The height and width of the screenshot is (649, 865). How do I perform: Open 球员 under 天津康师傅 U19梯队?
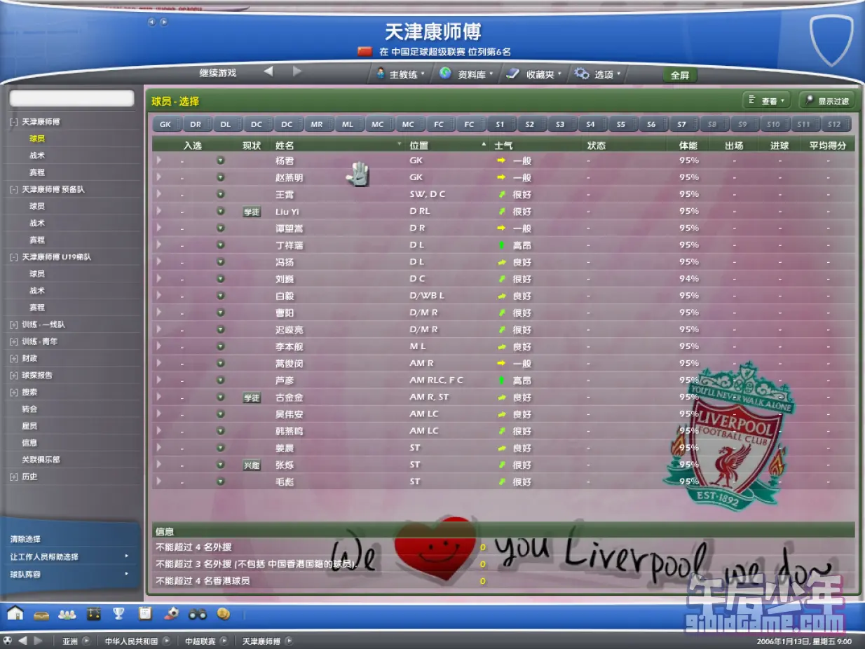coord(37,274)
